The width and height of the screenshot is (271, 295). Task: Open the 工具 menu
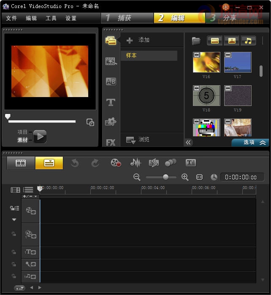pos(51,18)
